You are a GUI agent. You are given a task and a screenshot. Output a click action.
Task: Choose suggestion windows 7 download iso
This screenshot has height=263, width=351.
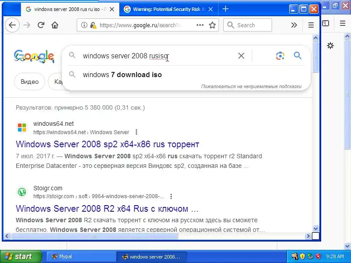(x=122, y=75)
